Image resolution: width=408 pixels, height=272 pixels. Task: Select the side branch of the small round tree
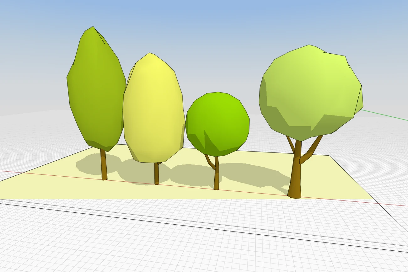point(209,162)
